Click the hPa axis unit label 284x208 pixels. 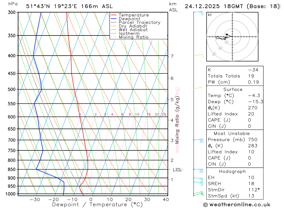point(13,4)
